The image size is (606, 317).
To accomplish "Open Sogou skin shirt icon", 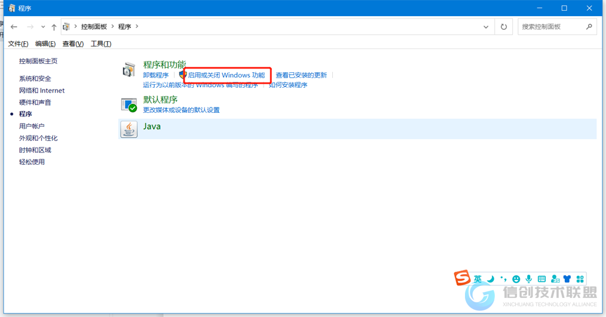I will point(567,279).
